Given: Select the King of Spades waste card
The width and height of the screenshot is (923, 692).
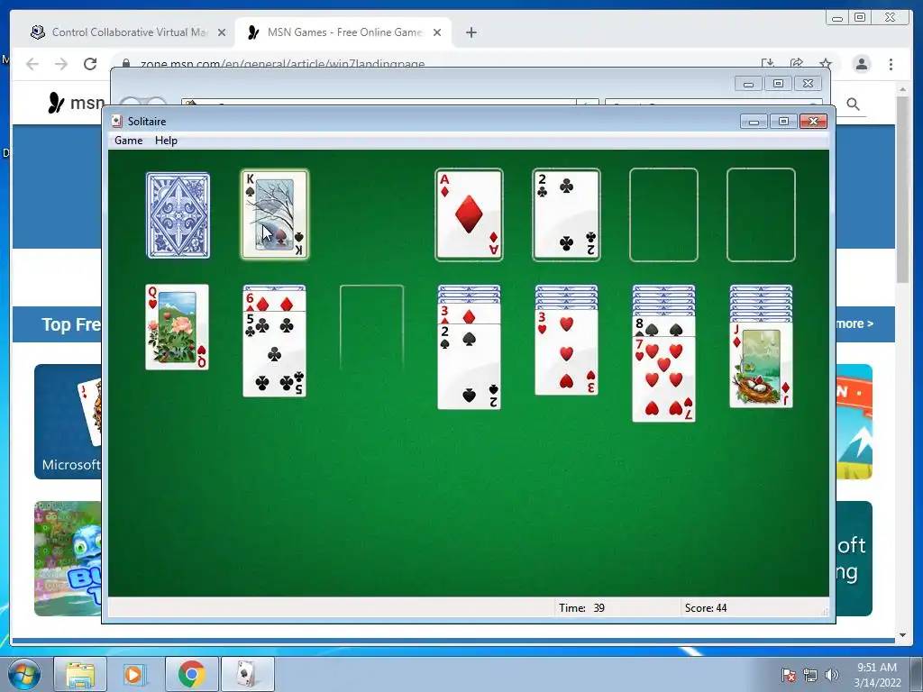Looking at the screenshot, I should pyautogui.click(x=275, y=214).
